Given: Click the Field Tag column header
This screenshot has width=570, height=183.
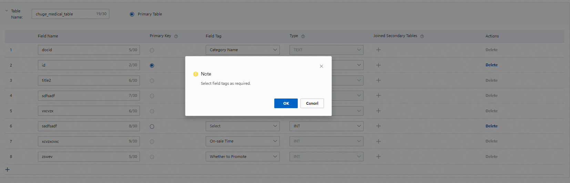Looking at the screenshot, I should click(x=214, y=36).
